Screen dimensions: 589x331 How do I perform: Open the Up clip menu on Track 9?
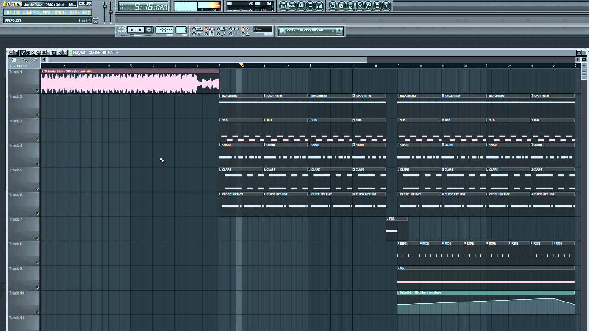(398, 268)
